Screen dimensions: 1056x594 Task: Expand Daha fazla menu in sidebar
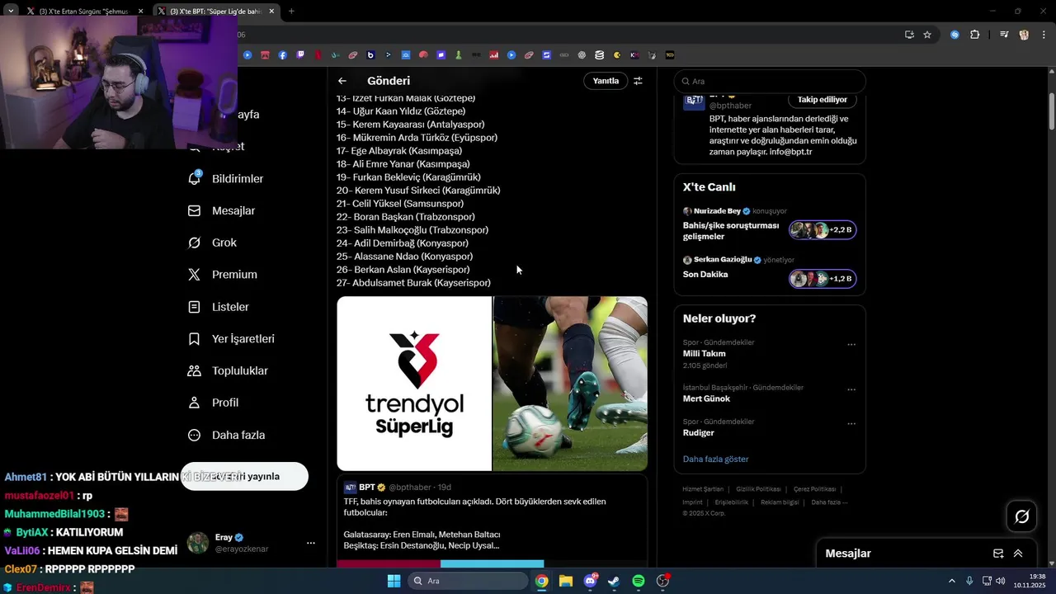point(227,435)
